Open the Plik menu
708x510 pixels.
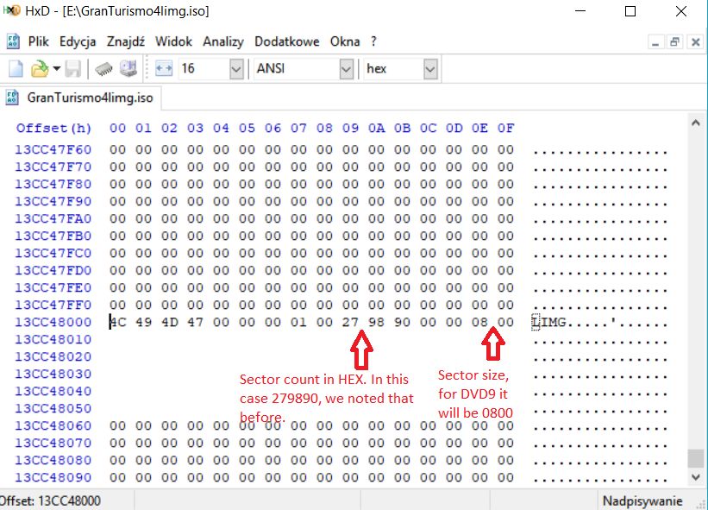39,41
